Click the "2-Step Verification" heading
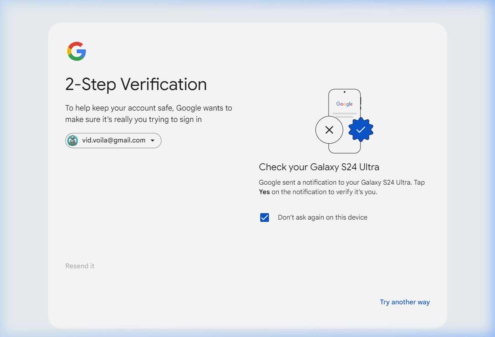The image size is (495, 337). coord(136,84)
